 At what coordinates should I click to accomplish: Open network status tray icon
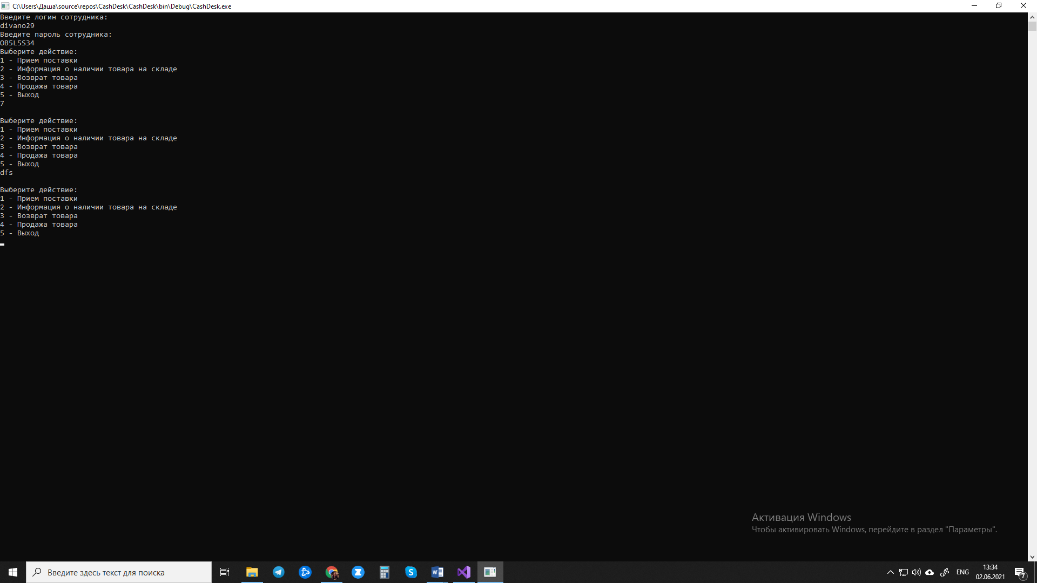903,572
